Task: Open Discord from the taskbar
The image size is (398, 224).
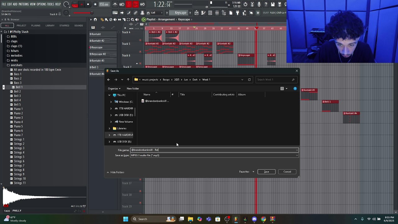Action: (254, 219)
